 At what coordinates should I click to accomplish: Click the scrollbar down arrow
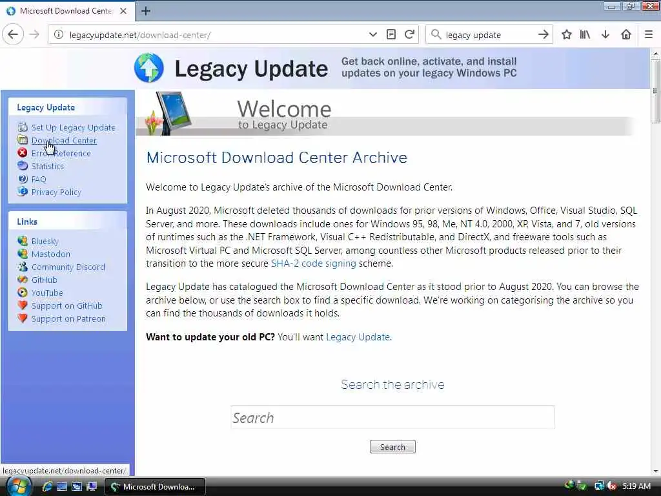(655, 471)
